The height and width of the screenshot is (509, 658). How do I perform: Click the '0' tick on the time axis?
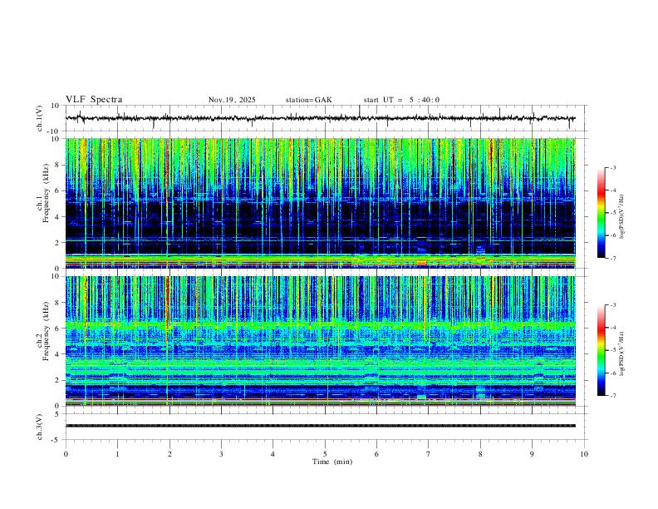click(x=66, y=454)
